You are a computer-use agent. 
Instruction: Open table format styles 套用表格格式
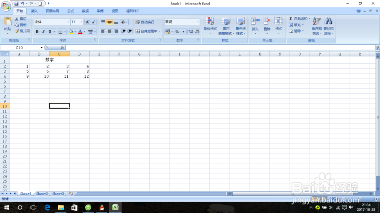click(226, 26)
